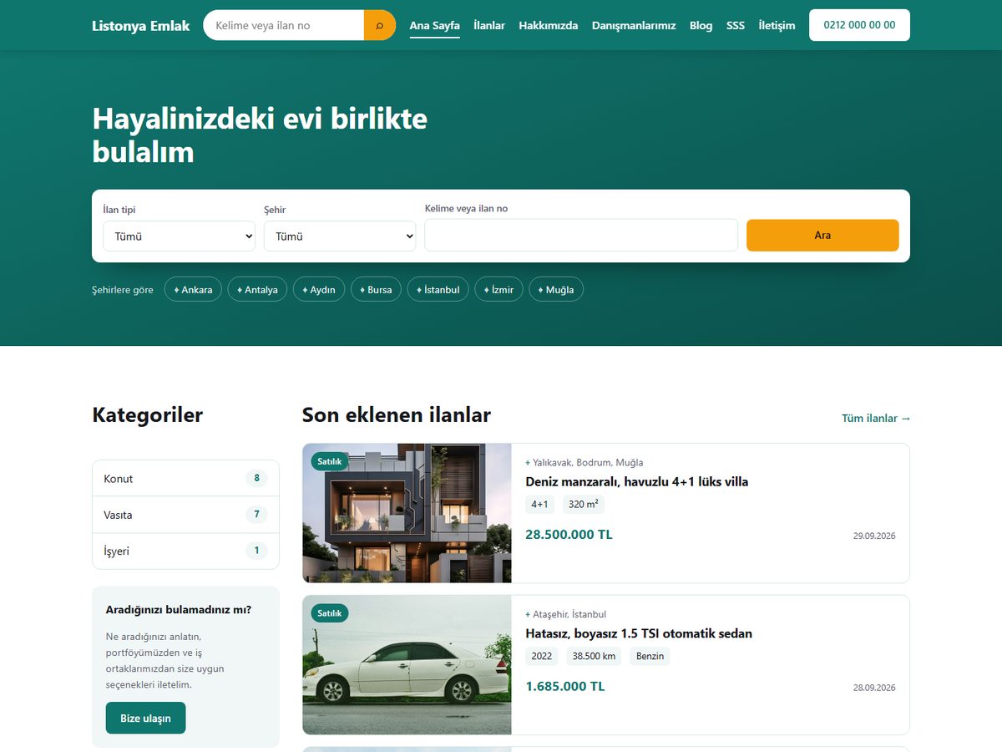Open the Konut category row
The width and height of the screenshot is (1002, 752).
pos(185,478)
